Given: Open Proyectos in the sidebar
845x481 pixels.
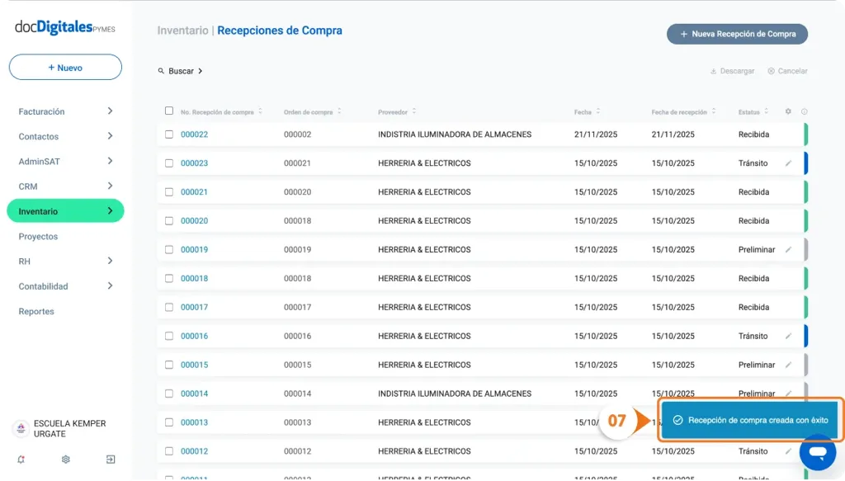Looking at the screenshot, I should point(38,237).
